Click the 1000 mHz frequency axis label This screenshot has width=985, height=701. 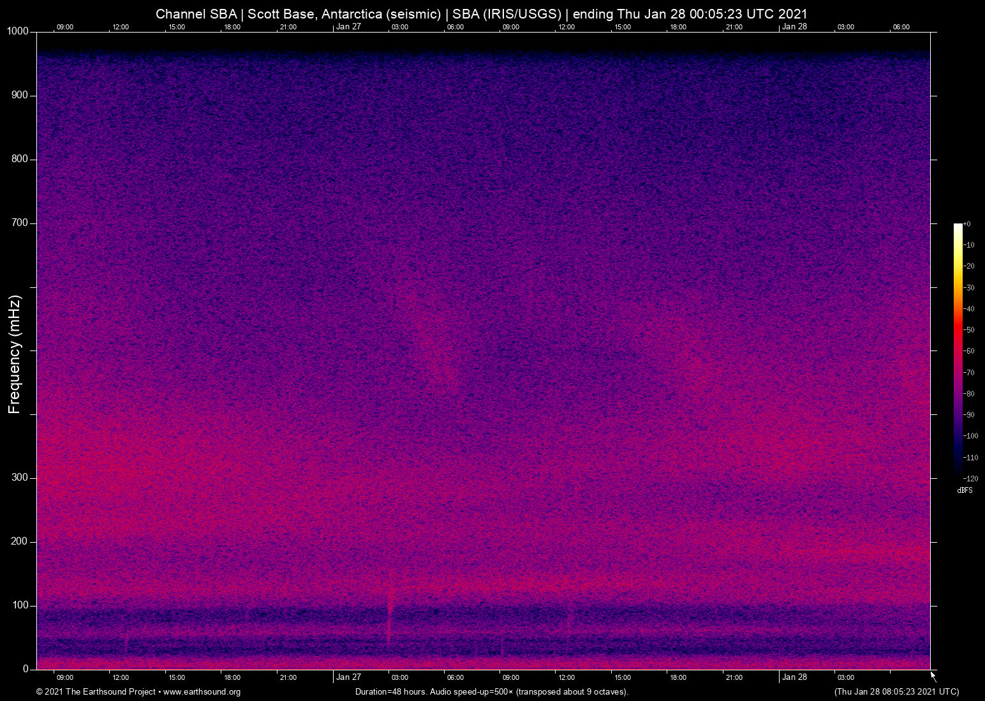tap(17, 31)
